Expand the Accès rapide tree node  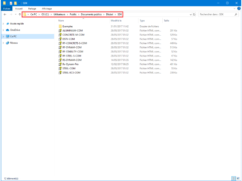[4, 23]
